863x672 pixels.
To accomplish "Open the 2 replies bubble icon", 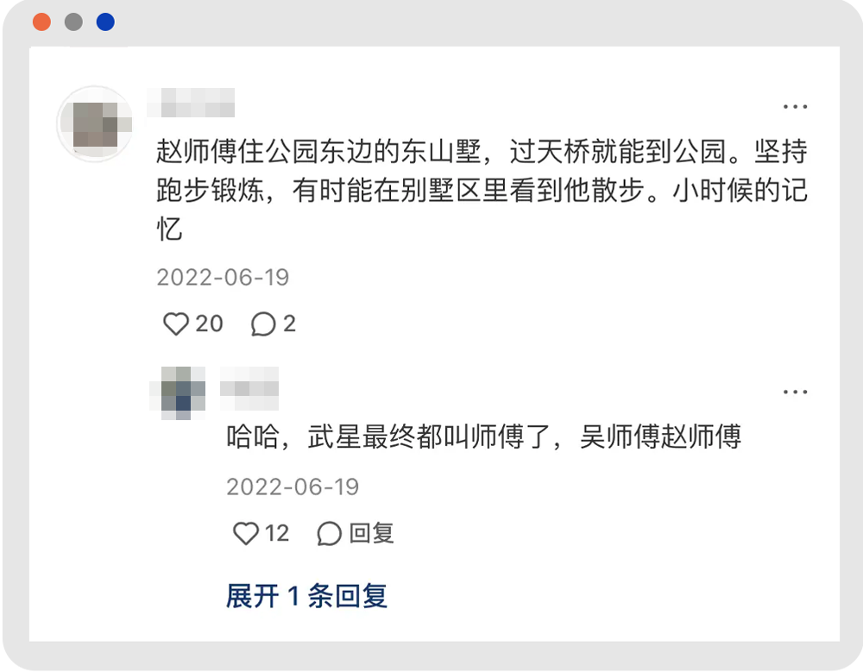I will (x=263, y=324).
